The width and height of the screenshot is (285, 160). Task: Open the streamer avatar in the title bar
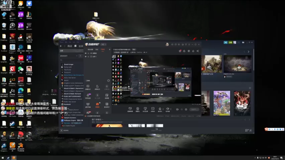[167, 44]
